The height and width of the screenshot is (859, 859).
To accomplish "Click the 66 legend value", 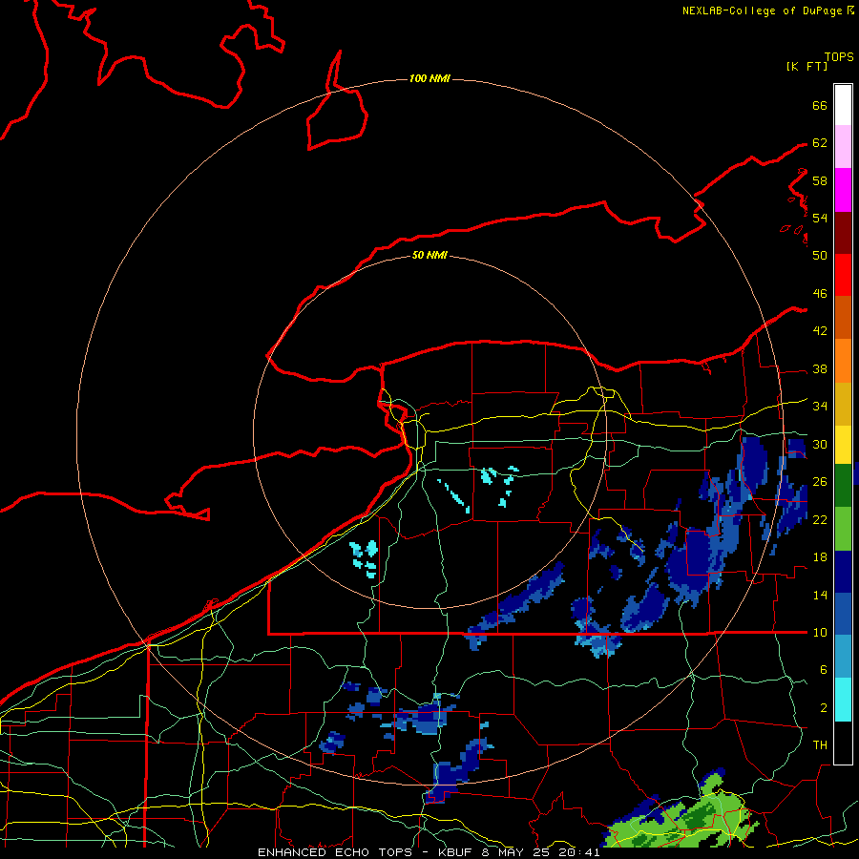I will click(820, 105).
